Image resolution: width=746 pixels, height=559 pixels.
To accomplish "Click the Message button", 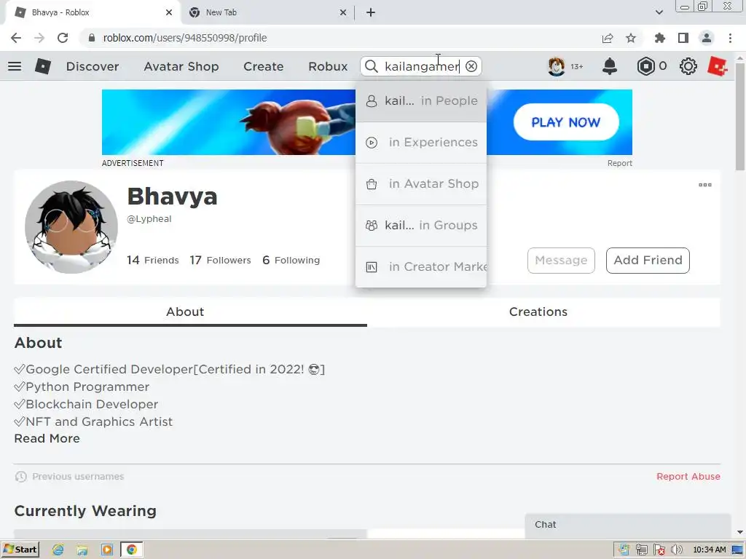I will coord(561,260).
